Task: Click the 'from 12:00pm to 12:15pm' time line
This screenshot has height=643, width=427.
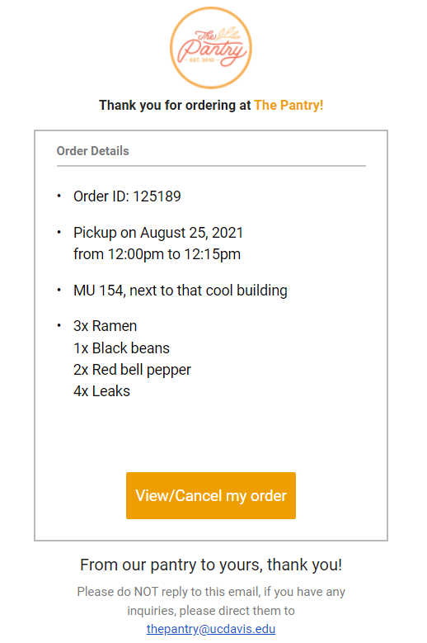Action: coord(157,254)
